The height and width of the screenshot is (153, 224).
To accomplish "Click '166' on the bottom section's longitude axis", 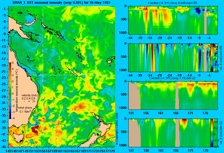I will tap(176, 151).
